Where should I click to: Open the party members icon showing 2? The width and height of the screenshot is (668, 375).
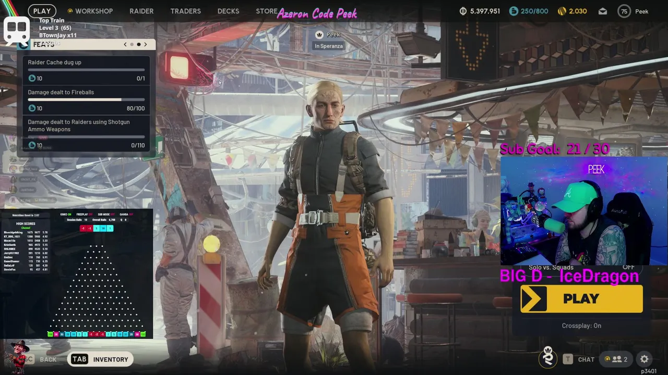616,359
